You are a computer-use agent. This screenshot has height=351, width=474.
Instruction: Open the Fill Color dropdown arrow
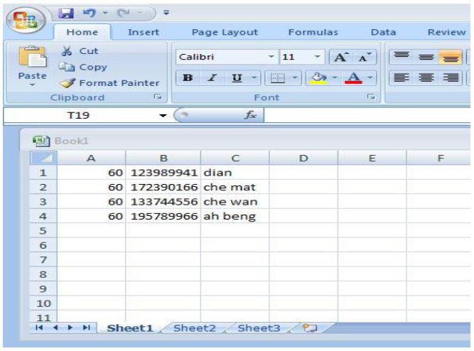(334, 77)
